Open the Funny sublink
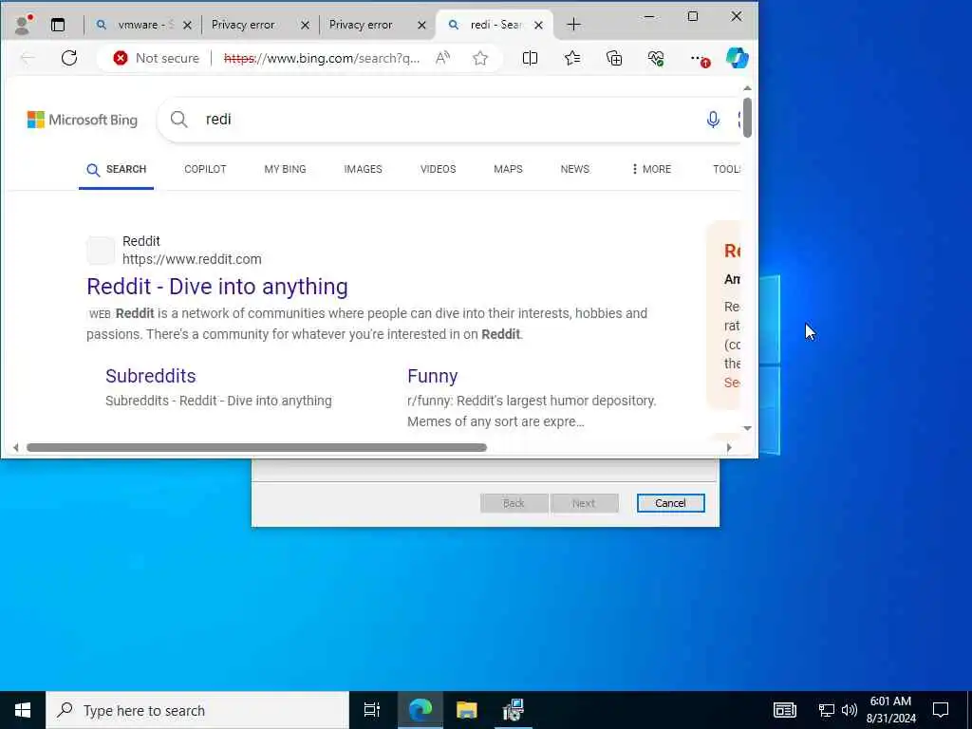 433,376
